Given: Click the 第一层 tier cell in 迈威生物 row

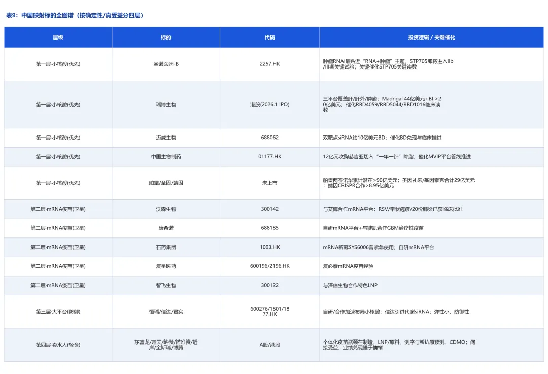Looking at the screenshot, I should pos(58,138).
